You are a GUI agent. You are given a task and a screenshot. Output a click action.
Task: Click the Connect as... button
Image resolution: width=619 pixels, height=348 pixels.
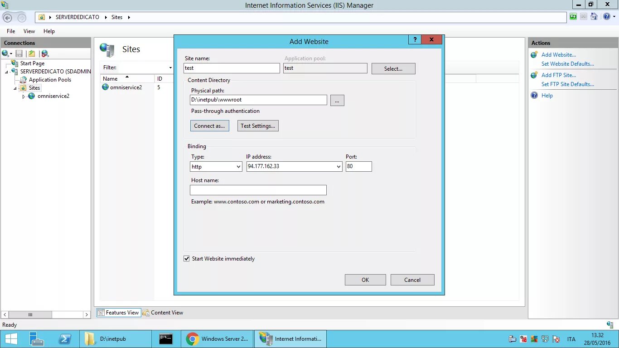pos(209,126)
